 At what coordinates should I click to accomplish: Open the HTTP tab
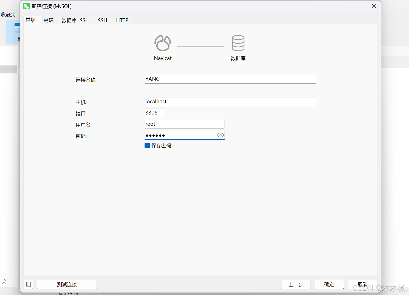click(x=122, y=20)
